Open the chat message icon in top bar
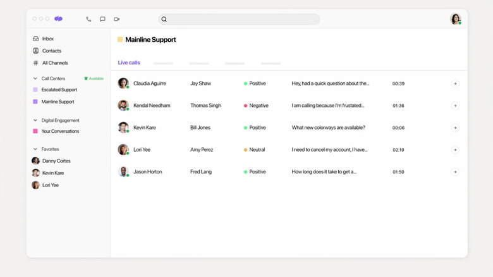The height and width of the screenshot is (277, 493). pos(102,19)
